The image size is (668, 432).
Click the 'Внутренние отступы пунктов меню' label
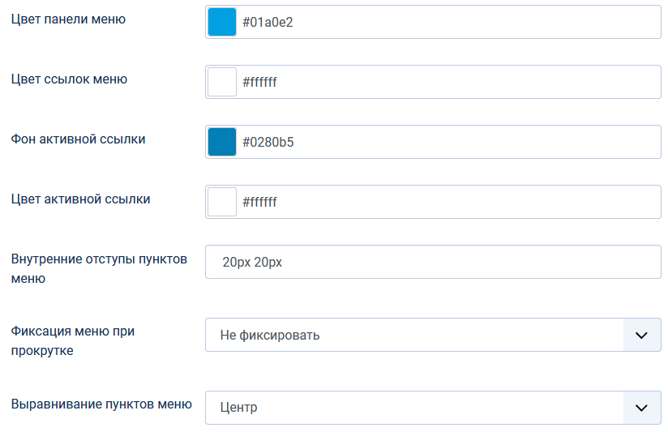(x=99, y=268)
